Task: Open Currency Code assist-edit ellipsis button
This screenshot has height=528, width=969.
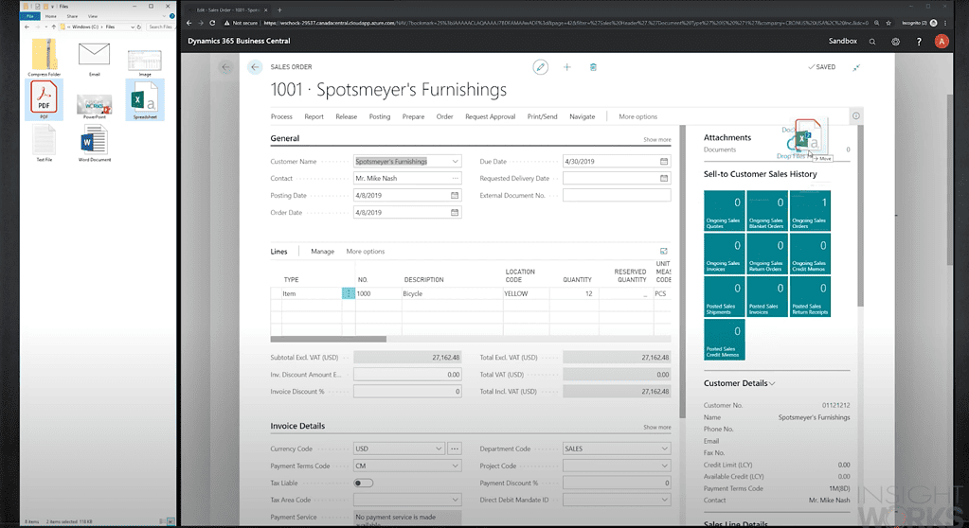Action: [455, 449]
